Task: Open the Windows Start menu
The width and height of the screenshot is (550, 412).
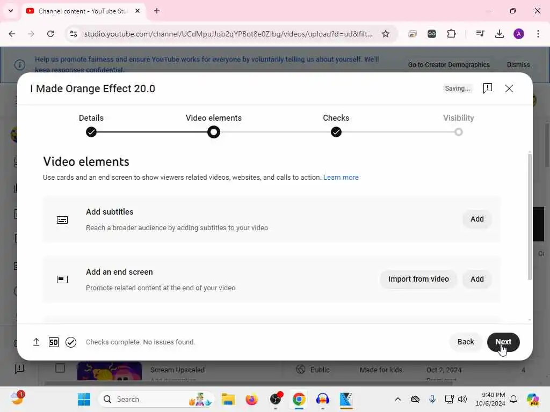Action: pos(84,399)
